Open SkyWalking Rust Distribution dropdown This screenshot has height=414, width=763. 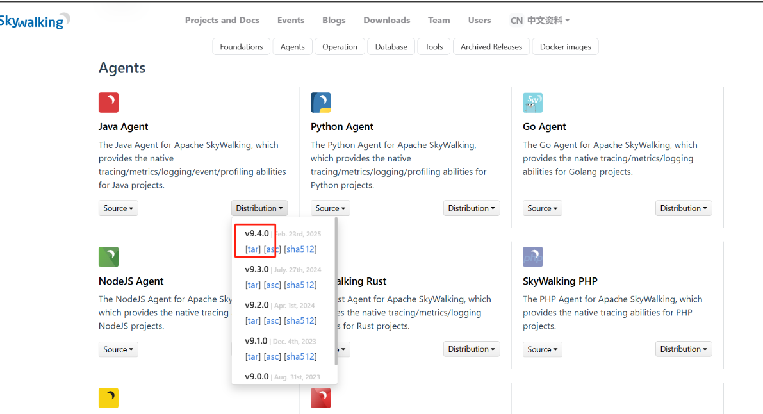pos(472,349)
